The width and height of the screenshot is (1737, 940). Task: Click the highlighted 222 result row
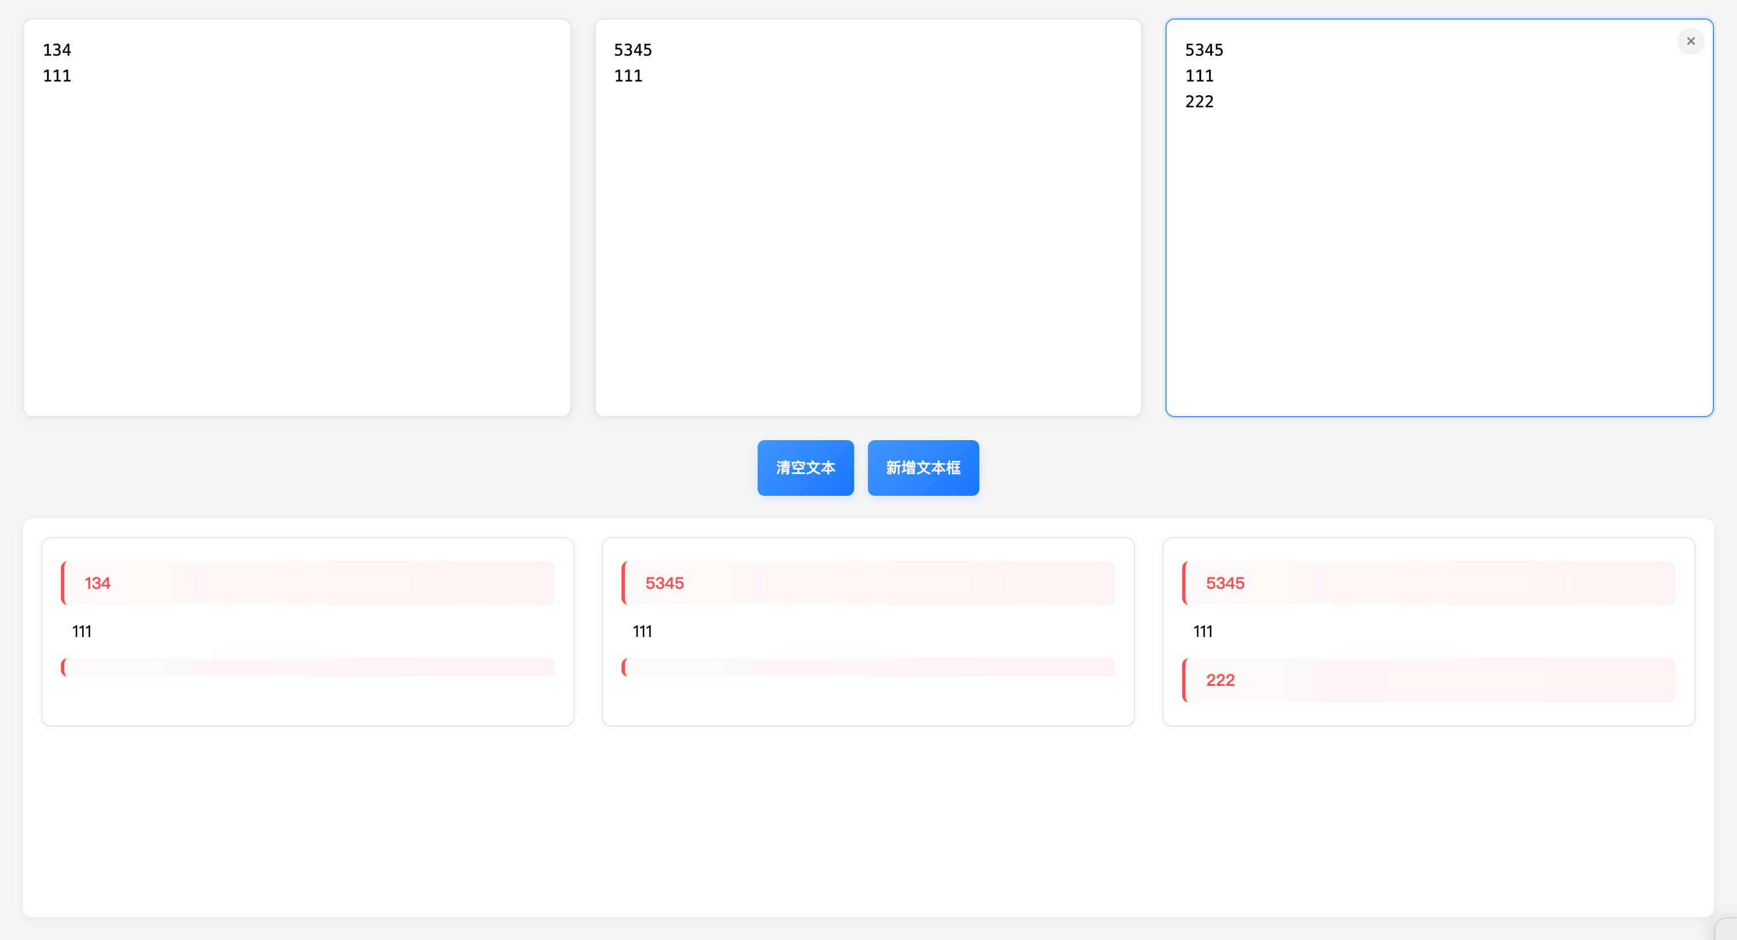point(1428,680)
